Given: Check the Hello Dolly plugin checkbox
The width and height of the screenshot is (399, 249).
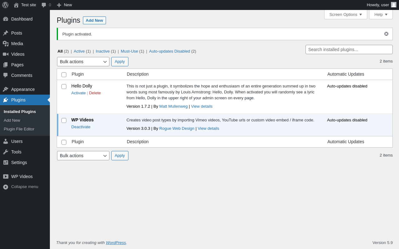Looking at the screenshot, I should pos(64,87).
